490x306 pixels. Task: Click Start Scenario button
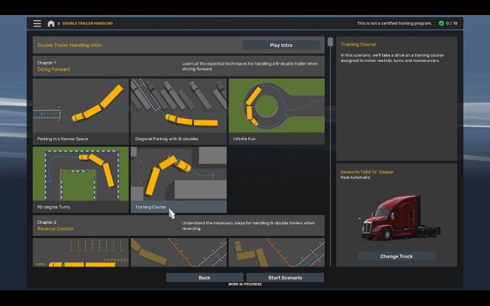(285, 277)
